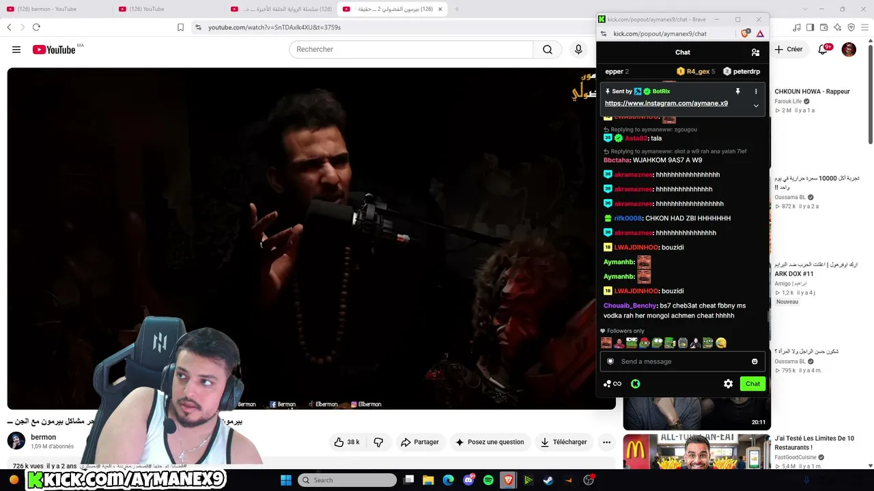The height and width of the screenshot is (491, 874).
Task: Open YouTube notifications bell
Action: (x=823, y=50)
